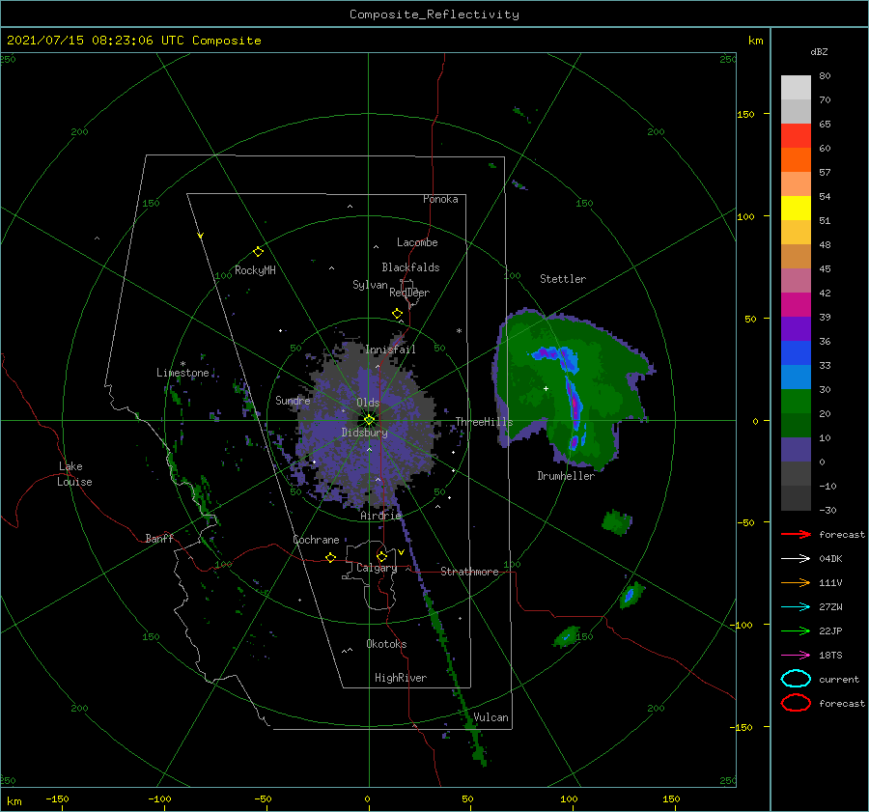This screenshot has width=869, height=812.
Task: Click the Lake Louise label
Action: point(74,474)
